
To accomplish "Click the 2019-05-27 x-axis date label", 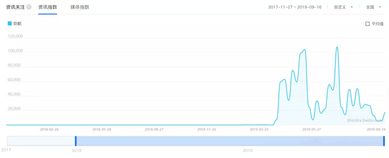I will tap(311, 129).
